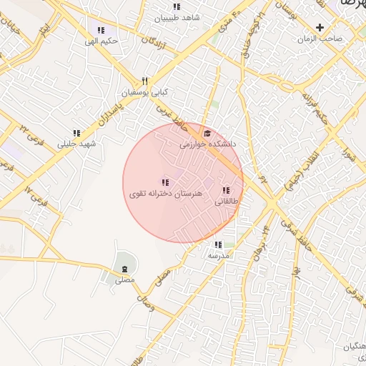Click the آزادگان road label
366x366 pixels.
154,43
